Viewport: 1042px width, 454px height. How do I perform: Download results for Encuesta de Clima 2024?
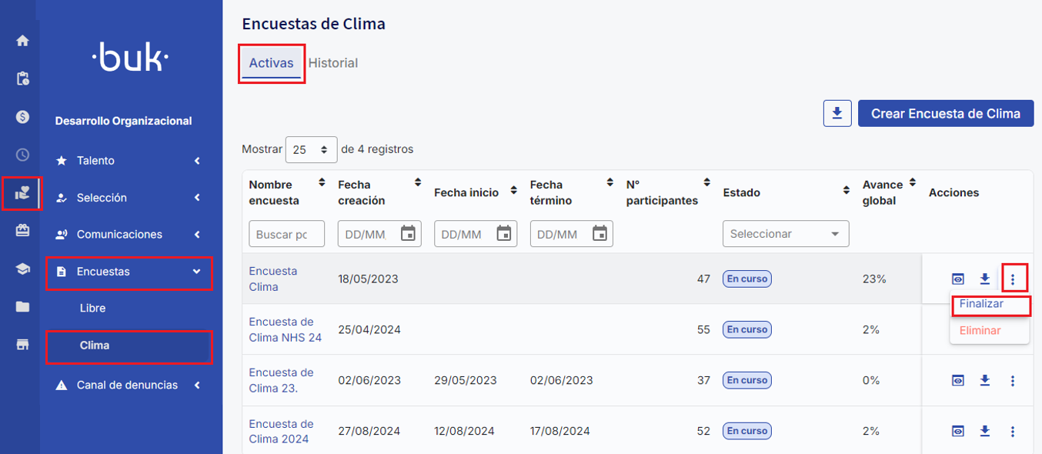click(x=984, y=431)
